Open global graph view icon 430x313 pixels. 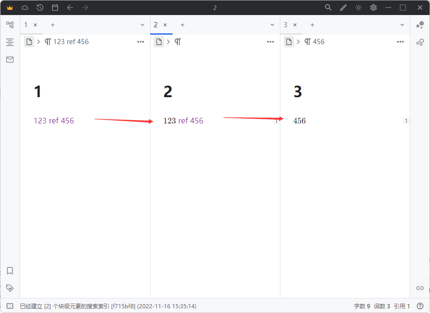[x=420, y=25]
